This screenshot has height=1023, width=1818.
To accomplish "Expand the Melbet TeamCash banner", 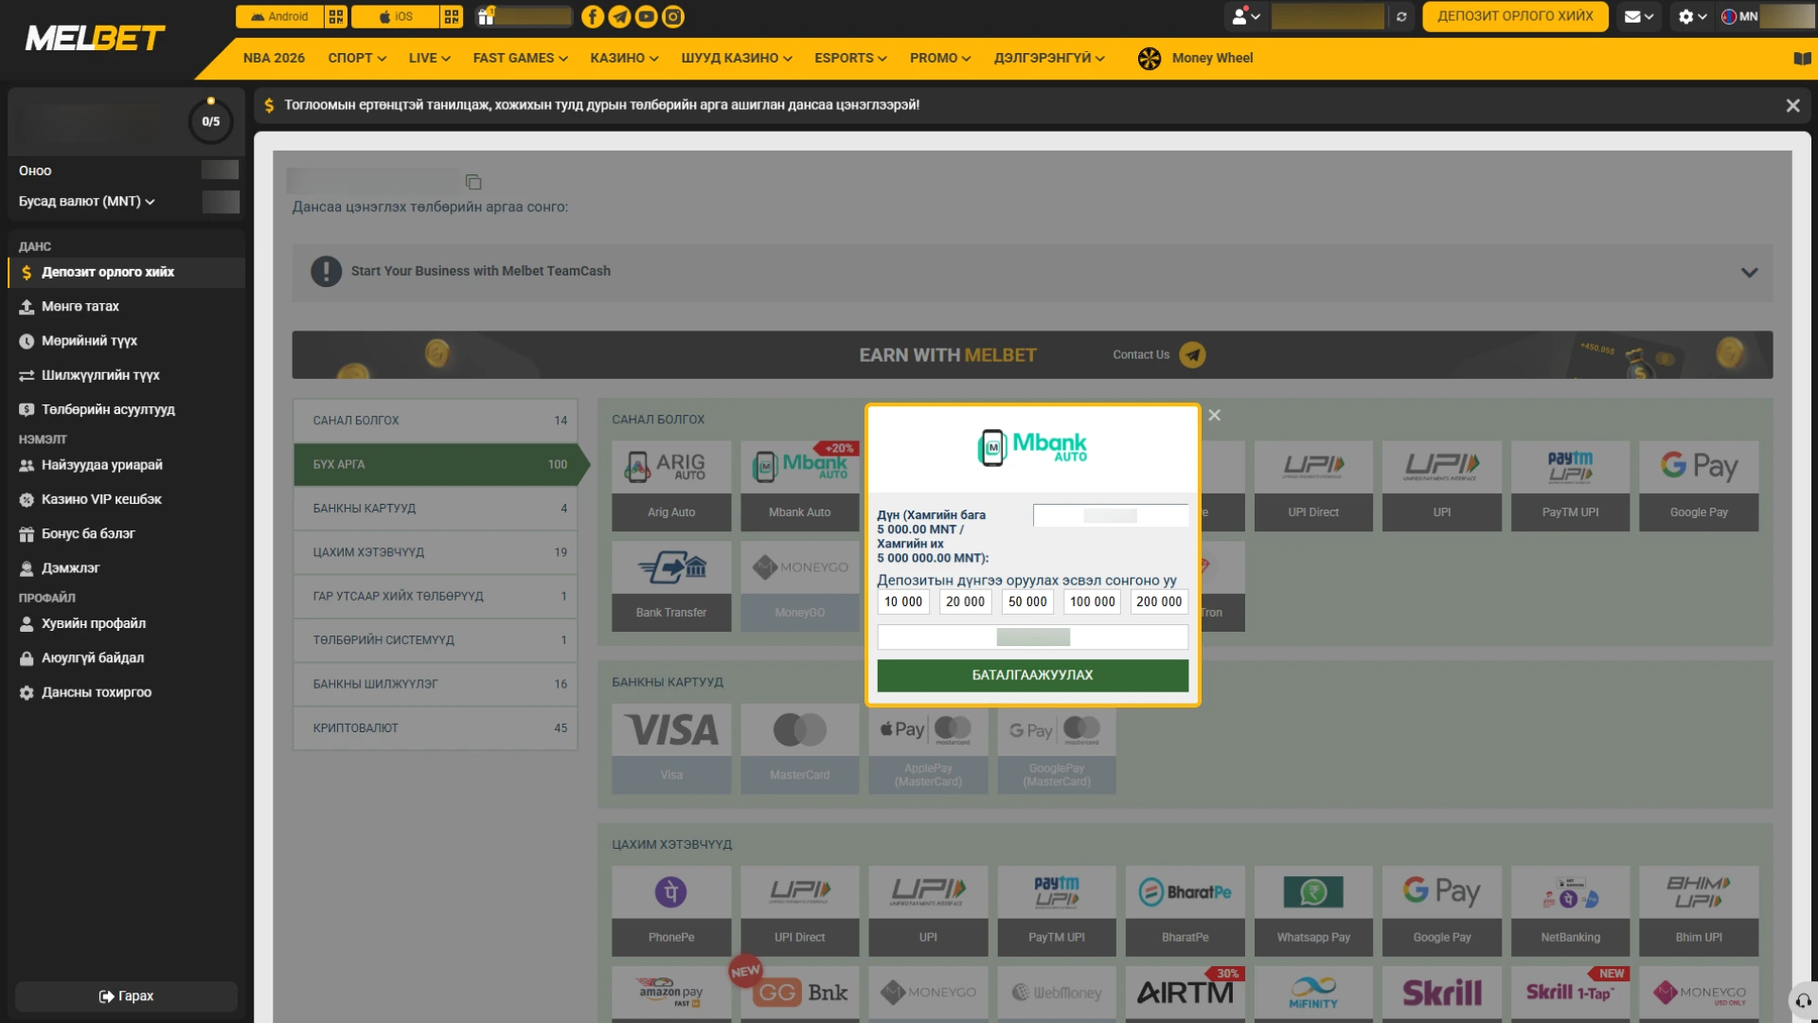I will pos(1032,272).
